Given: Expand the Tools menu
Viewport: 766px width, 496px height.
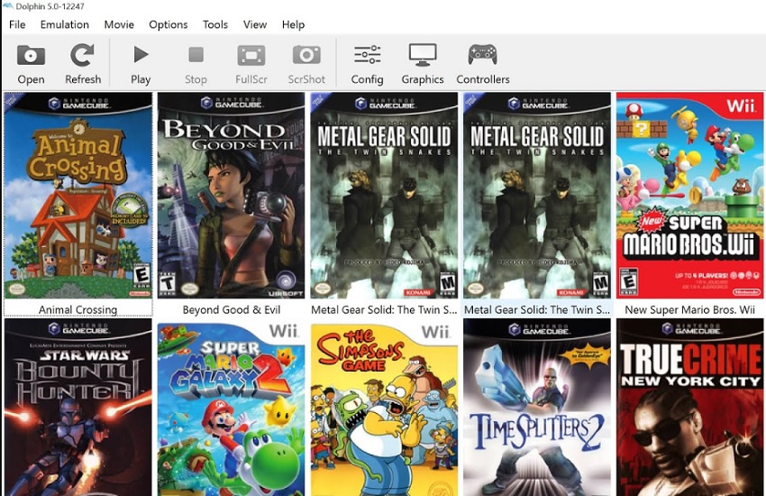Looking at the screenshot, I should pos(215,24).
